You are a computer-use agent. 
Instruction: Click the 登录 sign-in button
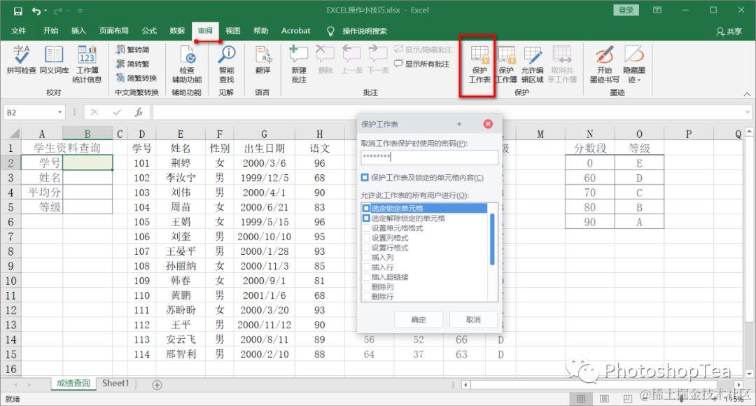tap(626, 10)
